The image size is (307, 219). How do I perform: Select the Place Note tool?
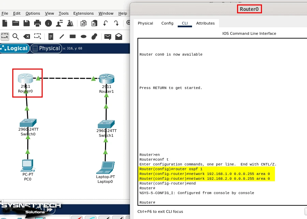51,36
